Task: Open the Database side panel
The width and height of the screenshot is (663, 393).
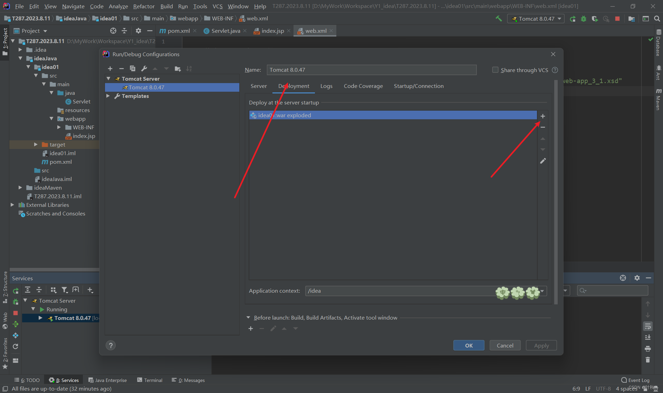Action: (x=659, y=43)
